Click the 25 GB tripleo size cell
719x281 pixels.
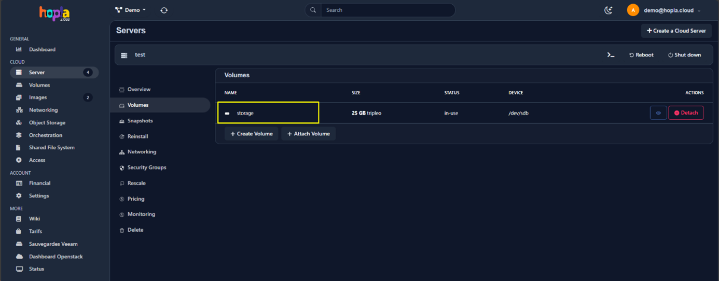coord(366,113)
